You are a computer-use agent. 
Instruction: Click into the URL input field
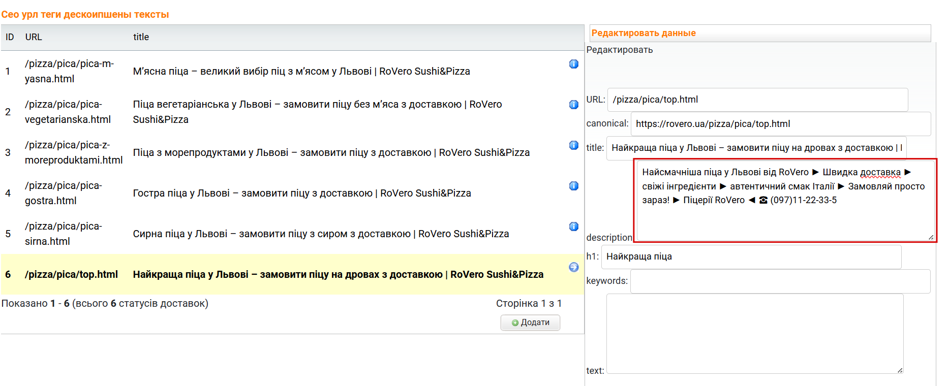click(x=757, y=100)
